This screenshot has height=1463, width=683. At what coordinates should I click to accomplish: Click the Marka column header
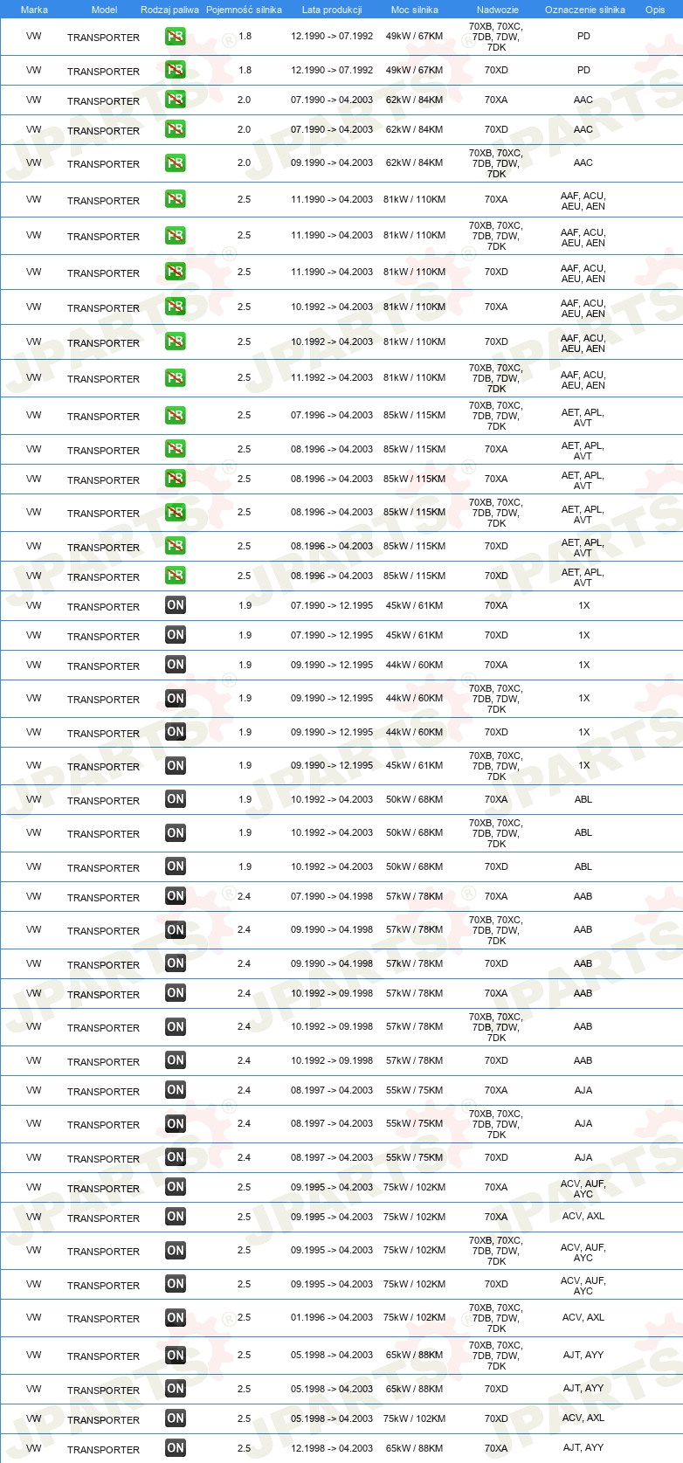point(34,10)
